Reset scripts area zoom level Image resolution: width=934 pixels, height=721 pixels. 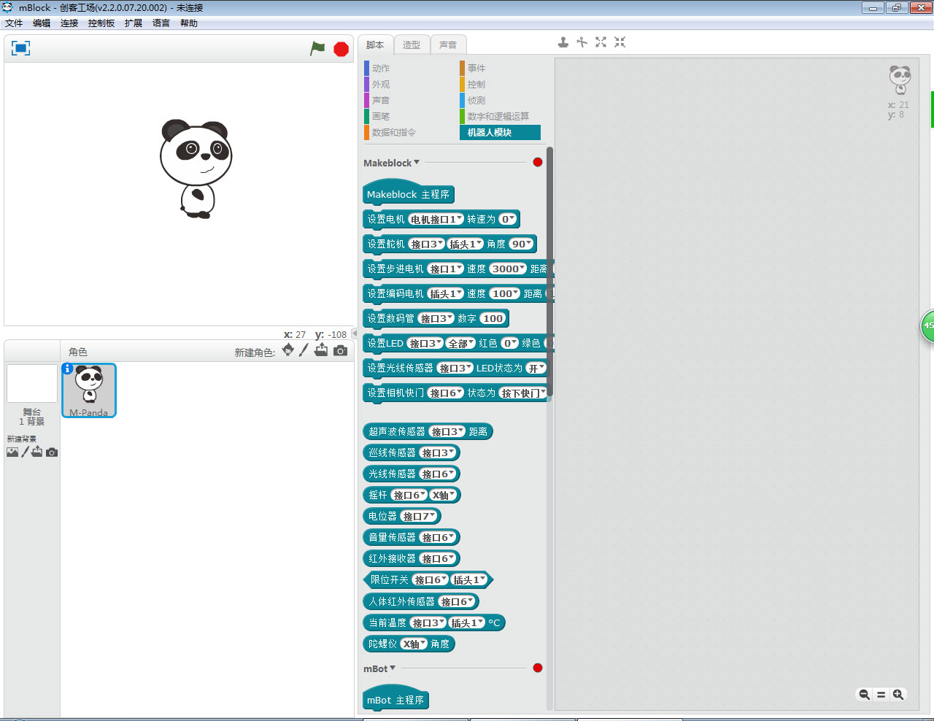tap(881, 695)
